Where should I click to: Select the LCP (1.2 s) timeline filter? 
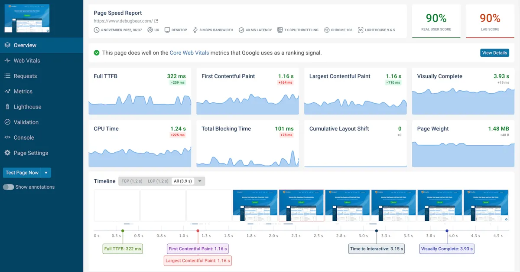click(158, 181)
